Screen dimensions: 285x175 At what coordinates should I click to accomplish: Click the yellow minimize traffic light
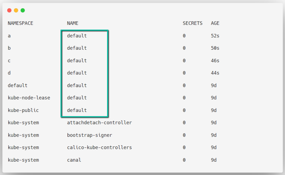[x=16, y=10]
